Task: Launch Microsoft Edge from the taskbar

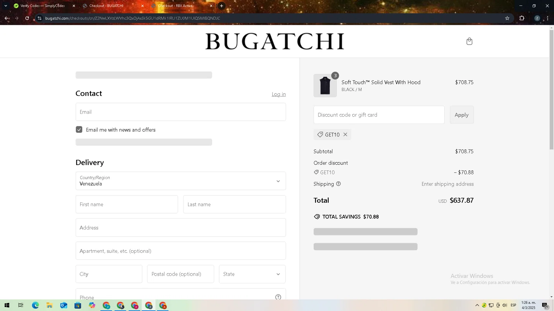Action: coord(35,305)
